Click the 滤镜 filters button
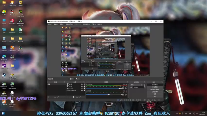This screenshot has width=207, height=116. pos(78,79)
